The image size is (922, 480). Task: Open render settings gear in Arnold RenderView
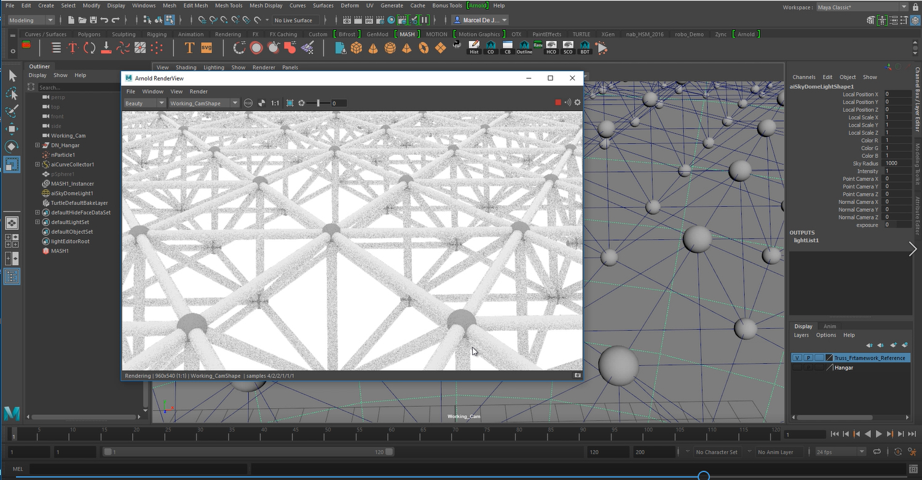click(577, 103)
